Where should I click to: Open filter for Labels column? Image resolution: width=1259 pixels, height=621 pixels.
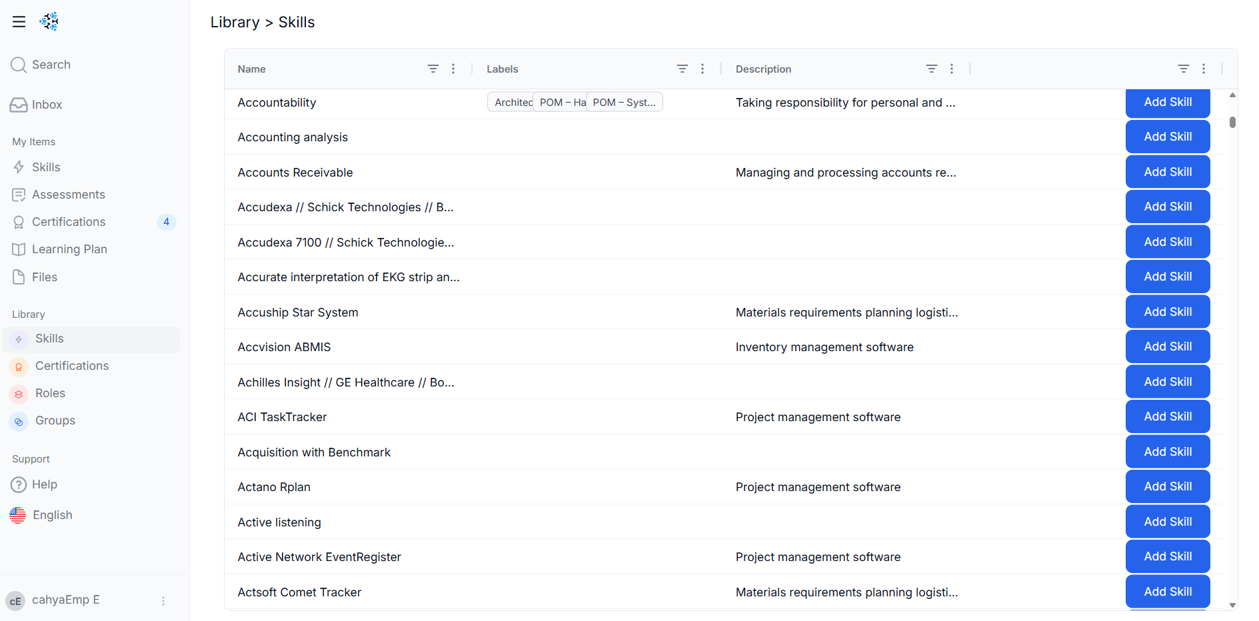click(682, 69)
